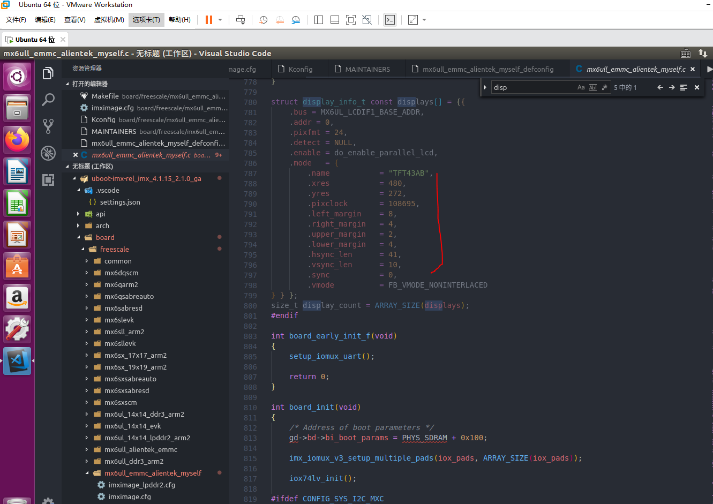
Task: Toggle match case in find box
Action: pos(581,87)
